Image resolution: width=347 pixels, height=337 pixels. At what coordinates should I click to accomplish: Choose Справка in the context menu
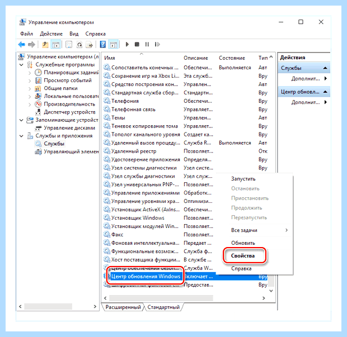tap(241, 269)
